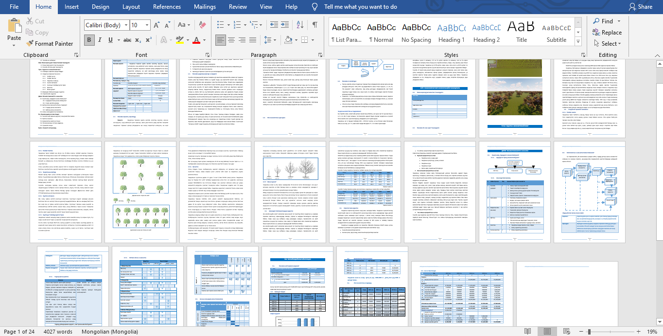663x336 pixels.
Task: Apply the Heading 1 style
Action: click(452, 32)
